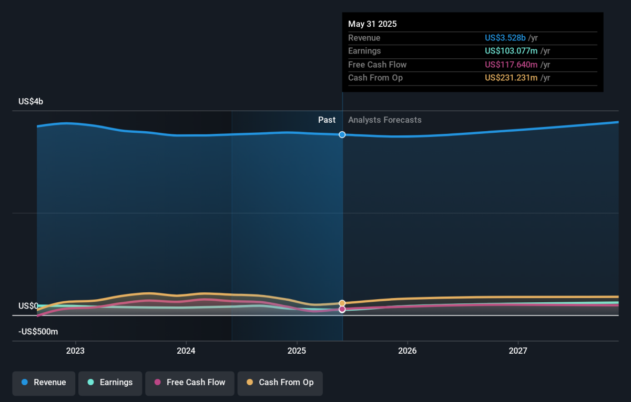
Task: Click the Analysts Forecasts label
Action: point(385,120)
